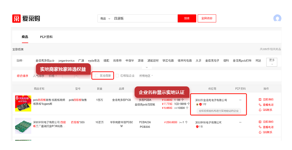Click 立即询价 icon for 深圳华秋电子 row
The width and height of the screenshot is (292, 150).
(x=260, y=121)
